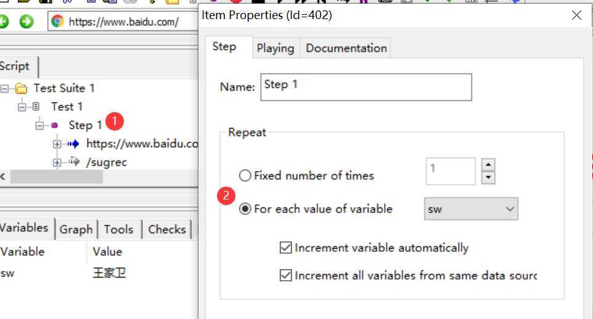Click the Chrome browser icon in address bar
This screenshot has width=593, height=319.
57,21
